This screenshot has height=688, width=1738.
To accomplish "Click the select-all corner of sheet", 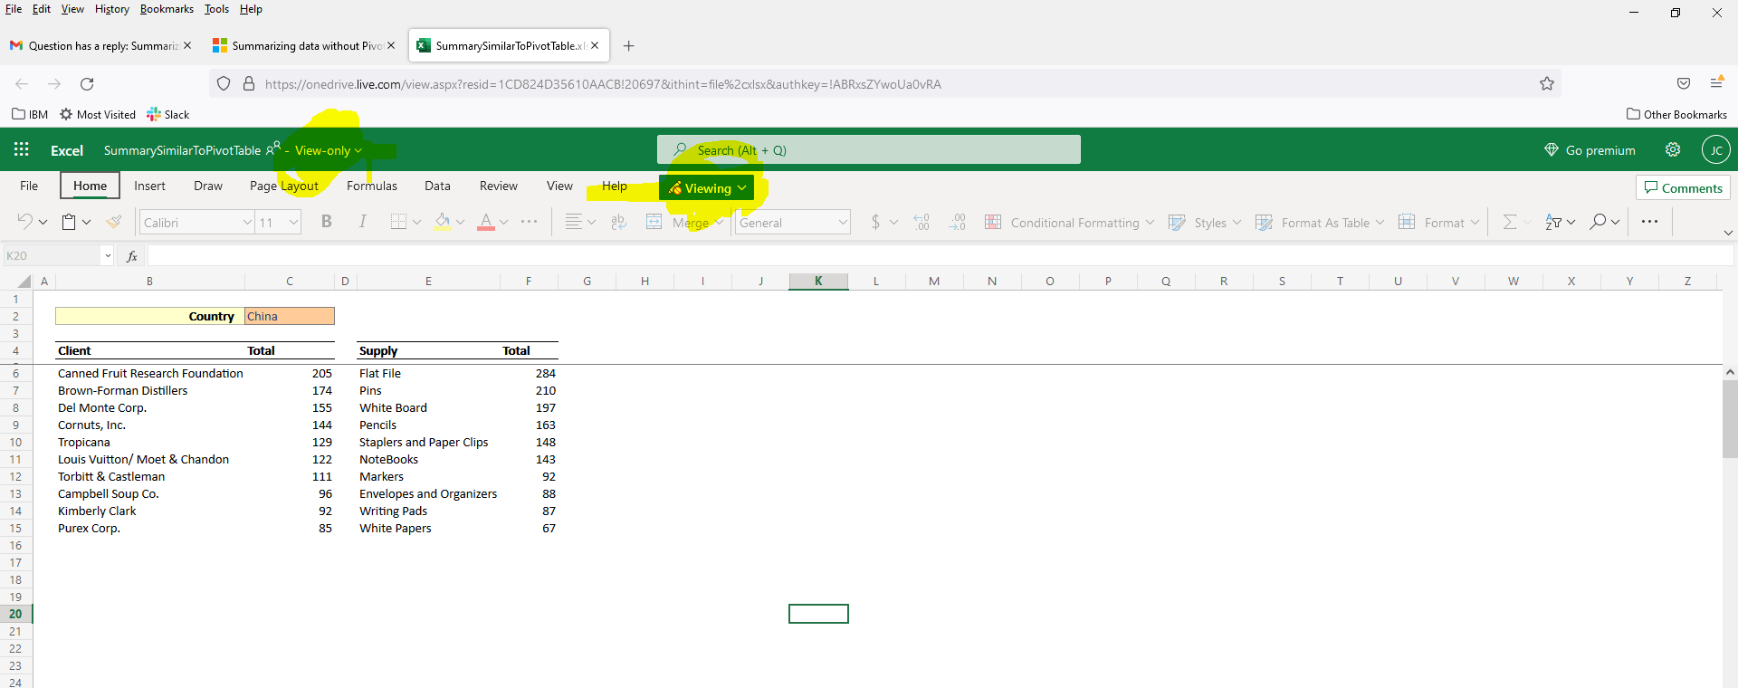I will coord(17,282).
